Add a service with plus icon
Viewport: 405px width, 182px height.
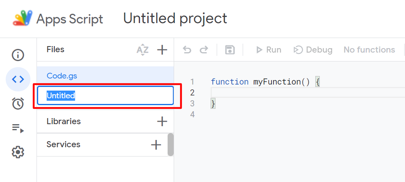[x=156, y=145]
